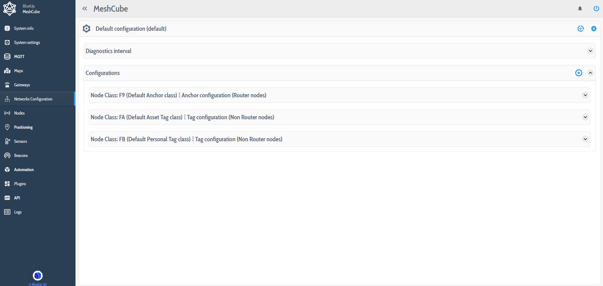This screenshot has height=286, width=603.
Task: Expand Node Class FA Asset Tag configuration
Action: (585, 117)
